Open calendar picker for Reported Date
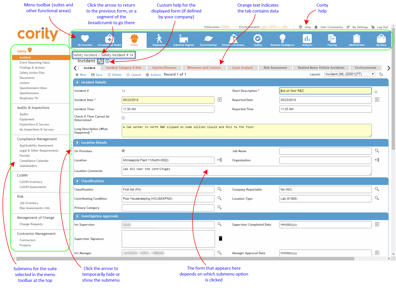The width and height of the screenshot is (396, 288). 377,100
